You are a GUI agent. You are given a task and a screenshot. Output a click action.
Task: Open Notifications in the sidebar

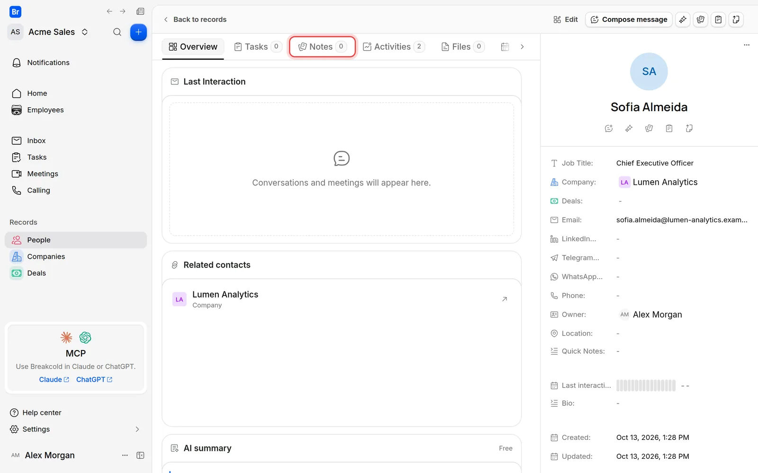[x=76, y=62]
